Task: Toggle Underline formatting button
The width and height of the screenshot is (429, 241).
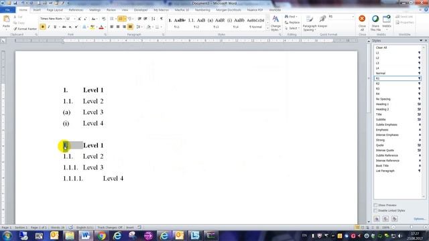Action: (x=55, y=27)
